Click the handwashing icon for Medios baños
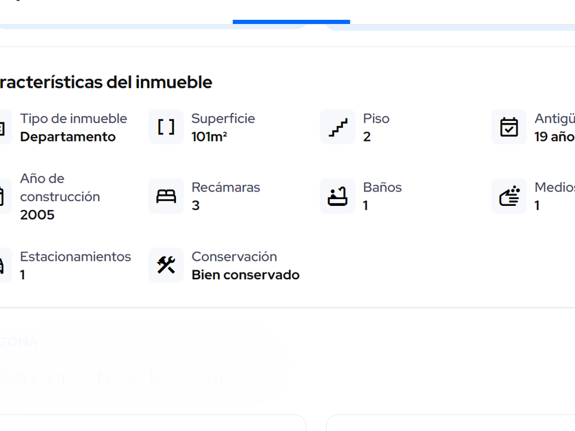 click(509, 196)
